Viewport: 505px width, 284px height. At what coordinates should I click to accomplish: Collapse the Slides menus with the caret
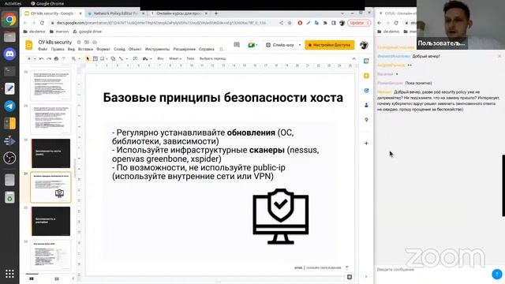(354, 58)
